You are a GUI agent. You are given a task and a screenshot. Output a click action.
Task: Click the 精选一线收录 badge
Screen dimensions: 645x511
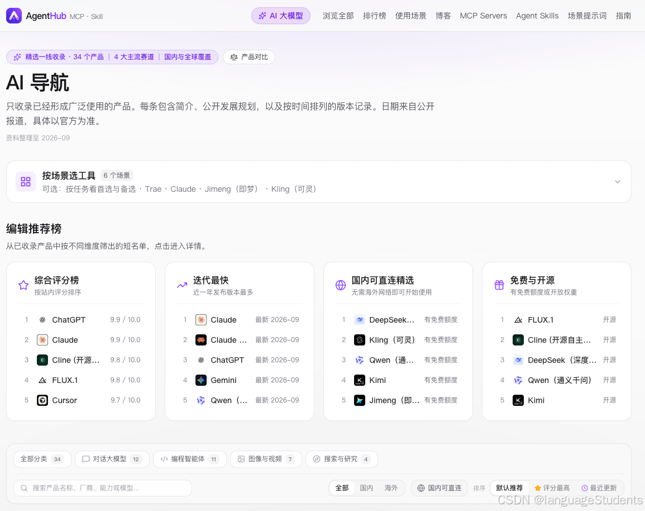click(x=112, y=57)
